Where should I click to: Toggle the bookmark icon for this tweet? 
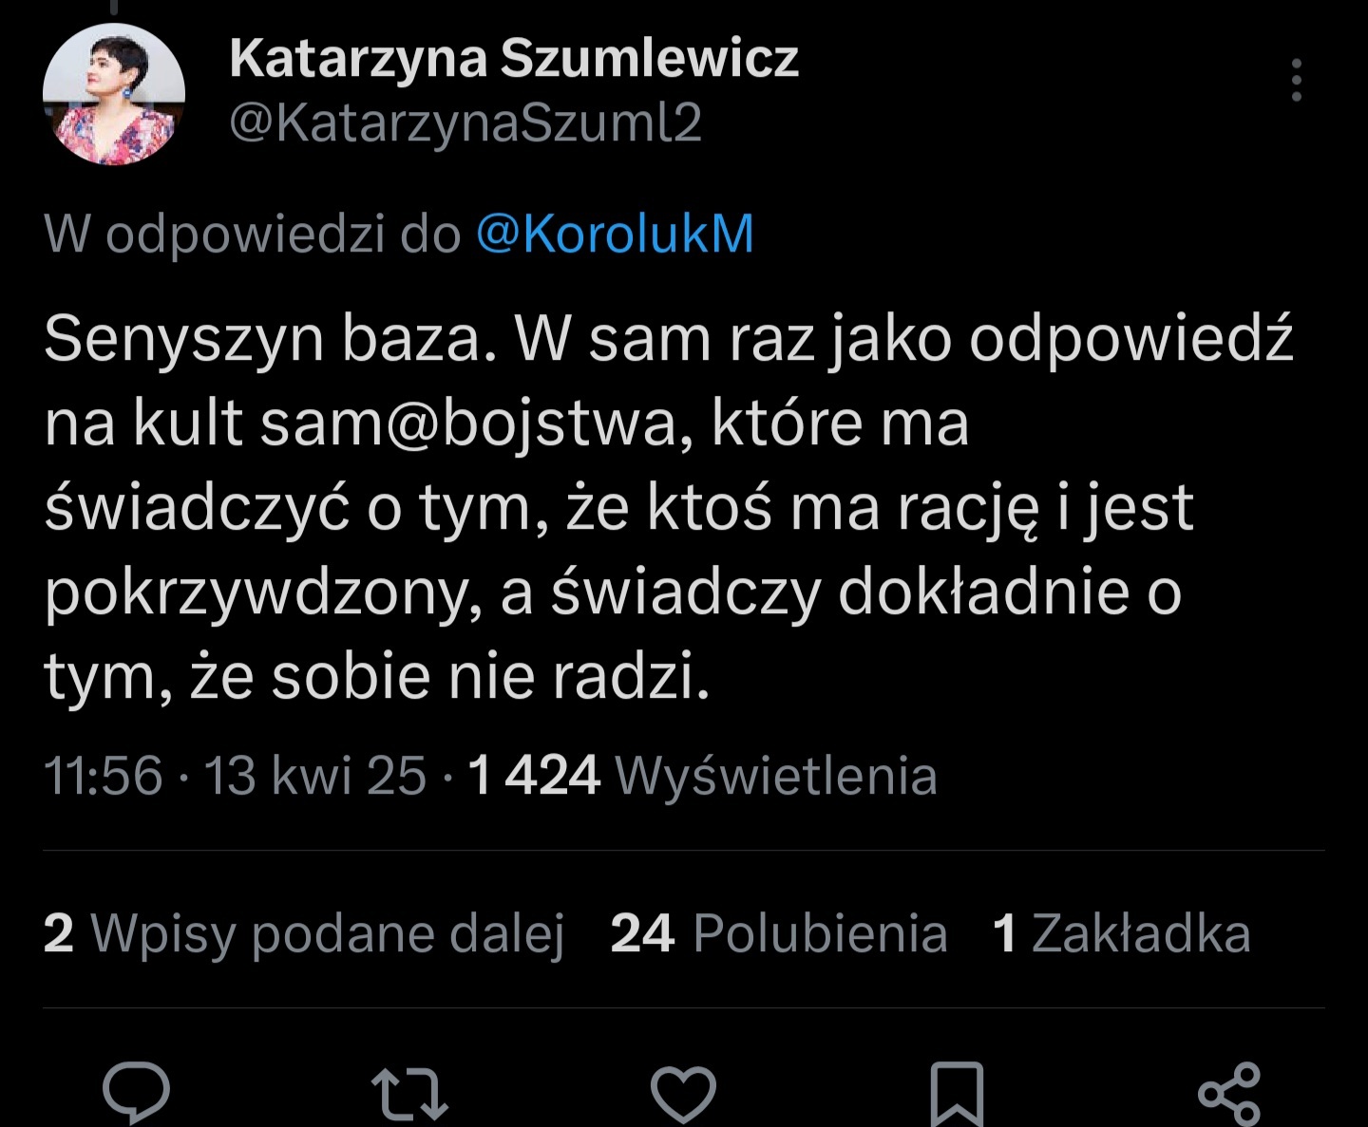tap(957, 1094)
